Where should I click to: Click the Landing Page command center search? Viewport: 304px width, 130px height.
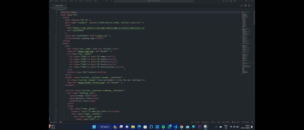(x=154, y=1)
